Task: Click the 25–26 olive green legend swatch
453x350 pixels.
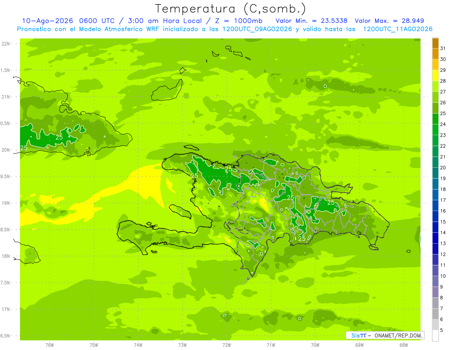Action: [x=435, y=108]
